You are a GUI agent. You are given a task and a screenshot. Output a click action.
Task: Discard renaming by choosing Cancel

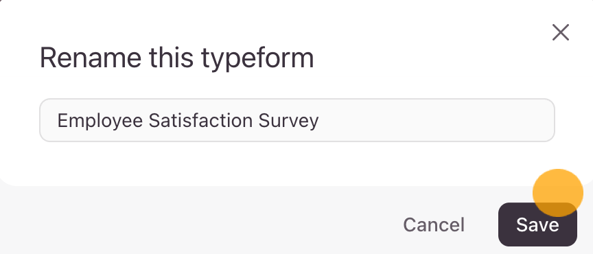tap(433, 224)
